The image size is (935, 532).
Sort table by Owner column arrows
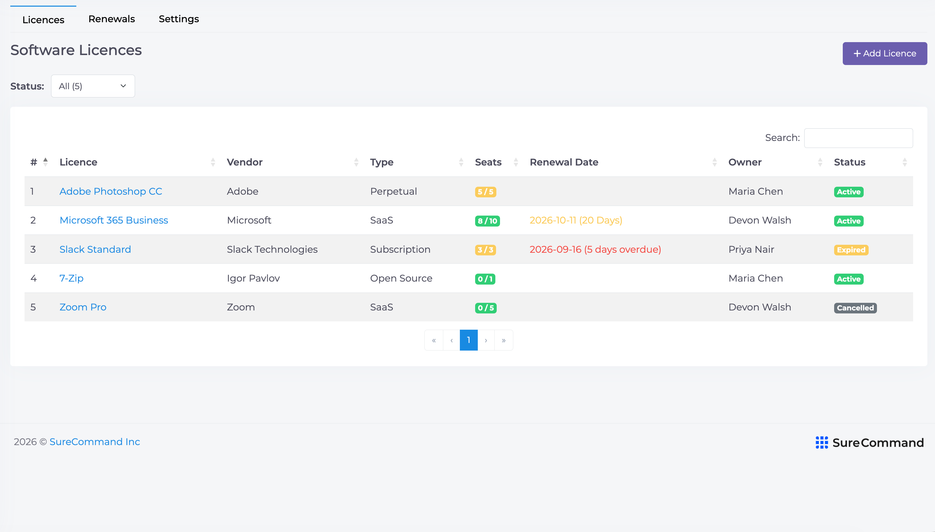[x=820, y=162]
